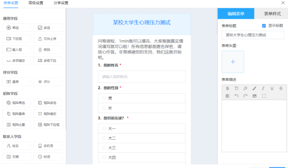The image size is (288, 168).
Task: Open brush color tool in editor
Action: [254, 88]
